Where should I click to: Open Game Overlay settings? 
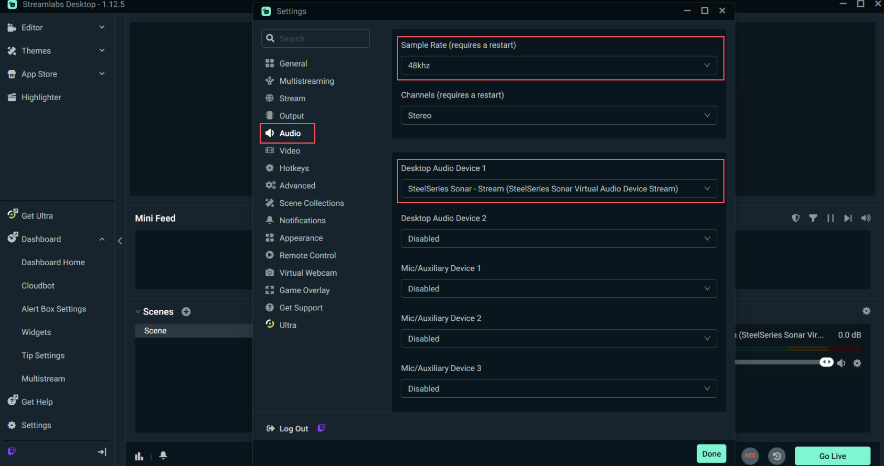click(x=304, y=290)
